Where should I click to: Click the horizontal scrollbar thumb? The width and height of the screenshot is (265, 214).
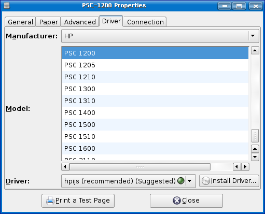coord(140,167)
